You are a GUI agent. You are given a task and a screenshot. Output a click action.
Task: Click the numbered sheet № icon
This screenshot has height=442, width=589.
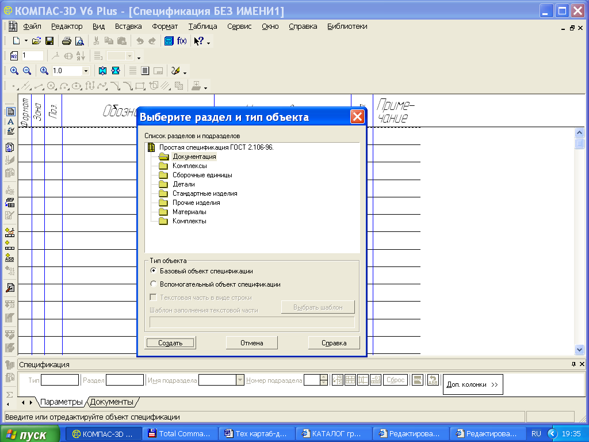[14, 56]
